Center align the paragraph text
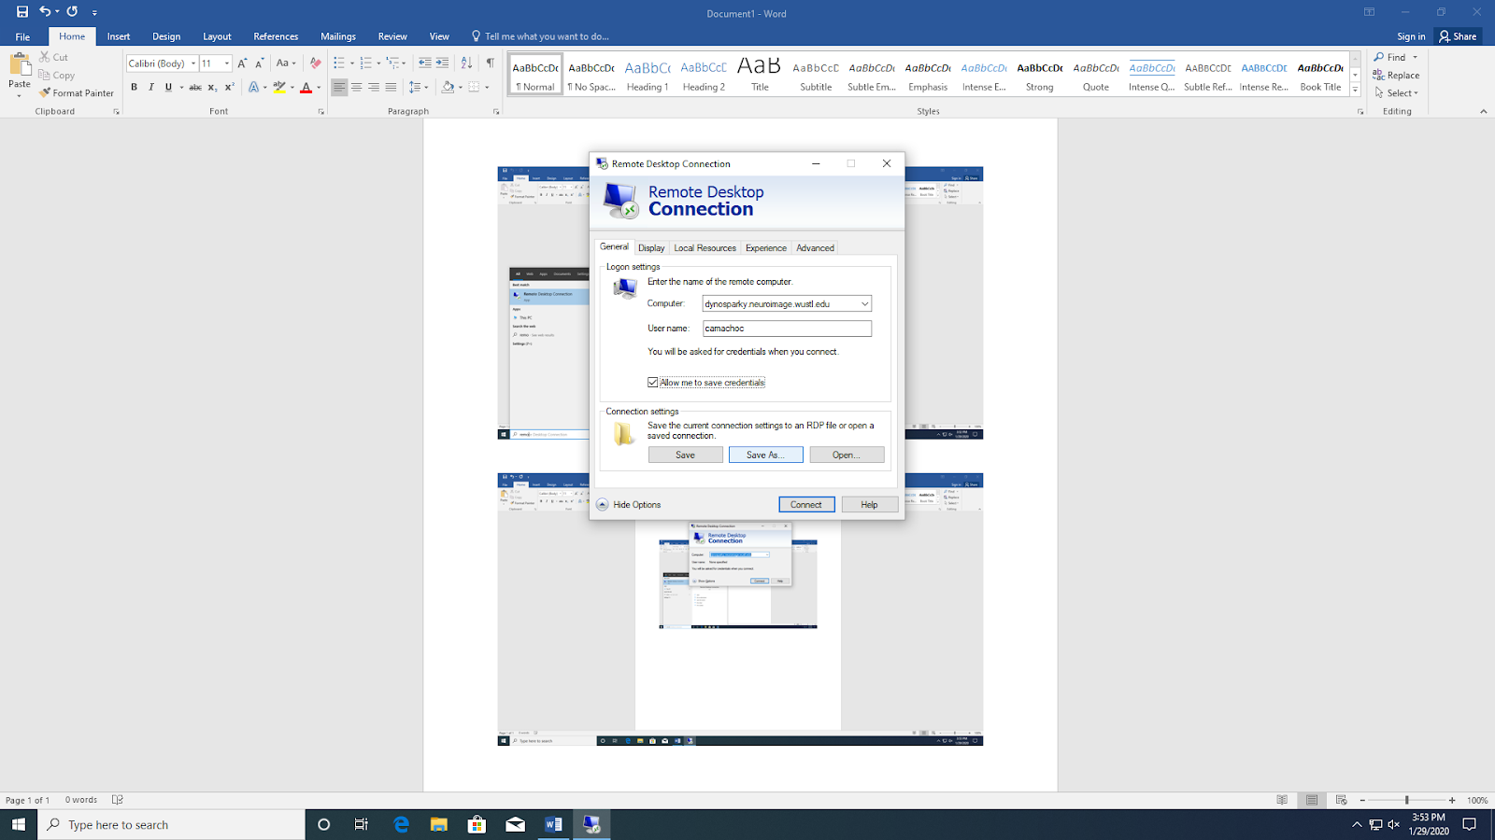1495x840 pixels. click(356, 87)
